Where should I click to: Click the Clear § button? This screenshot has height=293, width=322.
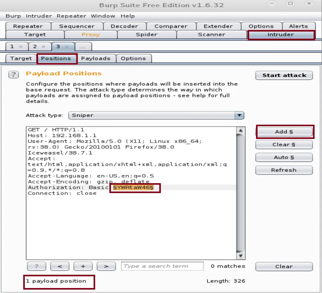284,144
